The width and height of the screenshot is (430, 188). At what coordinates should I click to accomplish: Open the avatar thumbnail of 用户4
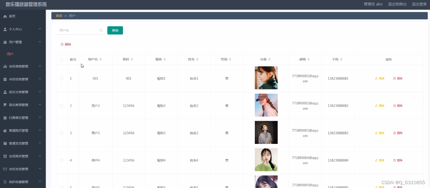click(266, 160)
